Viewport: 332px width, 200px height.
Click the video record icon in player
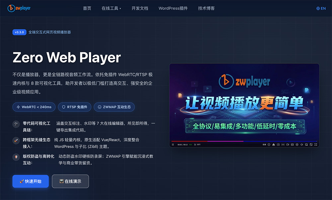click(288, 145)
